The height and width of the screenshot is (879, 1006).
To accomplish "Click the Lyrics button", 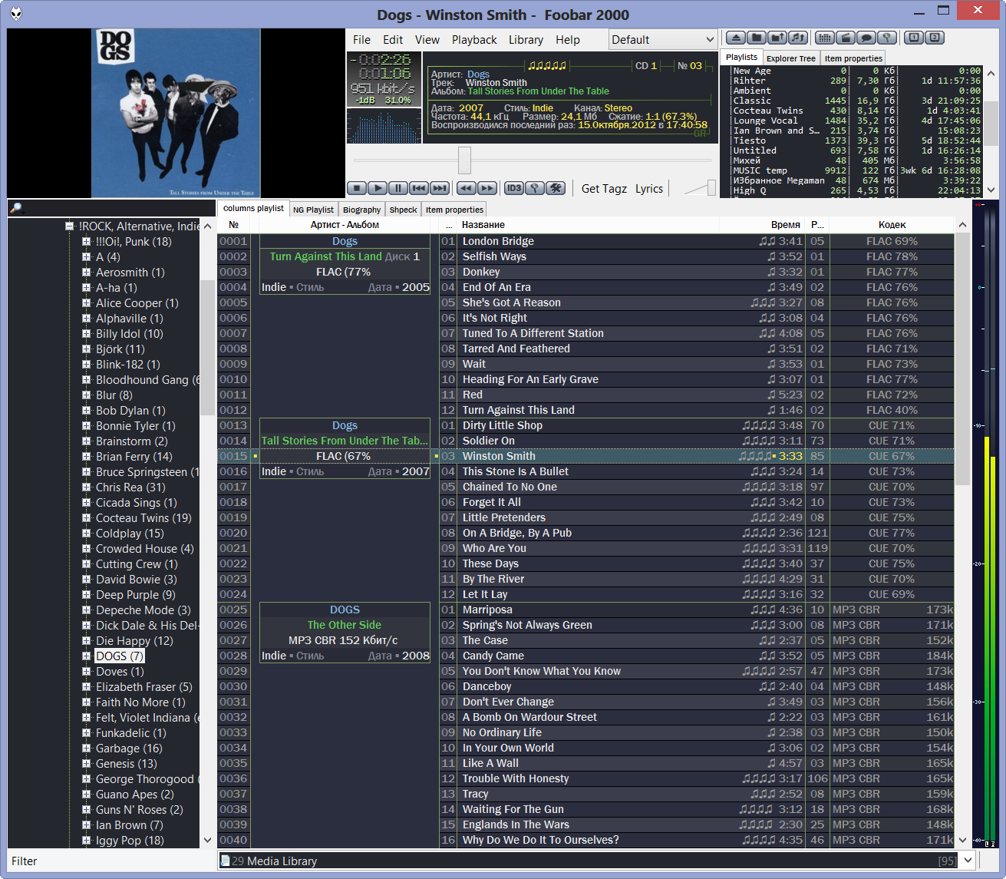I will (648, 189).
